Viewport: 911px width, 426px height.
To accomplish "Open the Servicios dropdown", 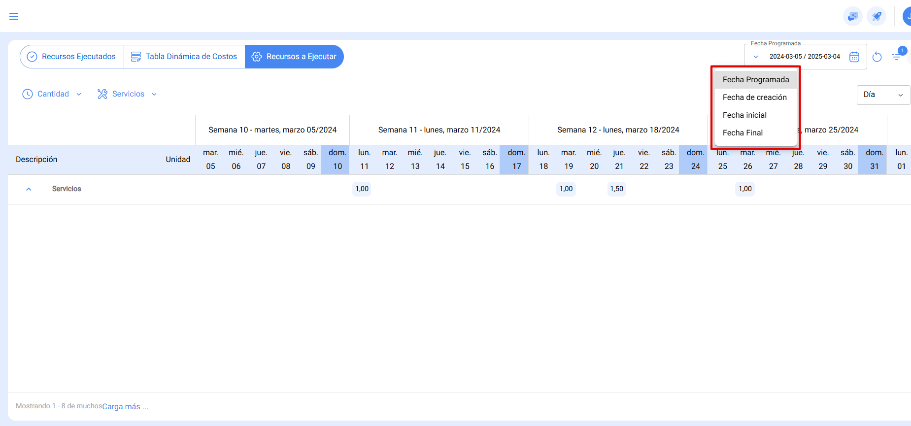I will (x=127, y=94).
